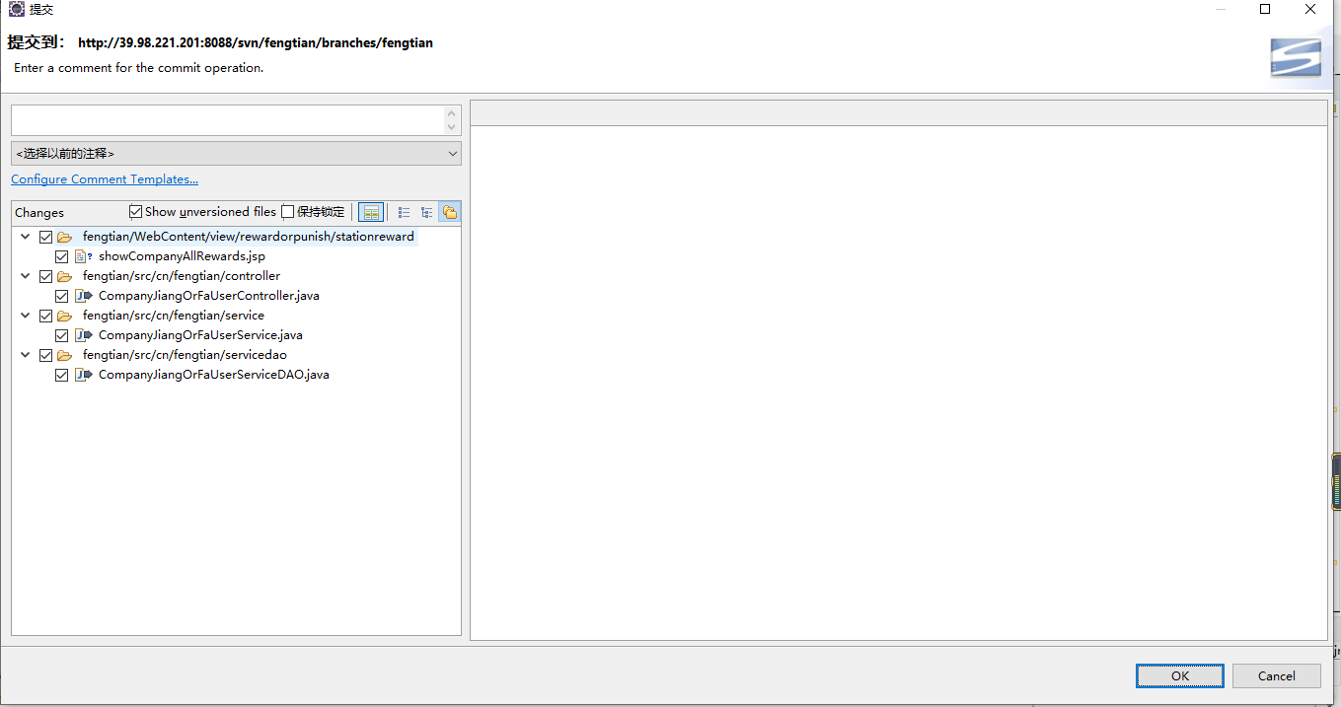Click the showCompanyAllRewards.jsp file icon
The image size is (1341, 707).
pos(82,256)
